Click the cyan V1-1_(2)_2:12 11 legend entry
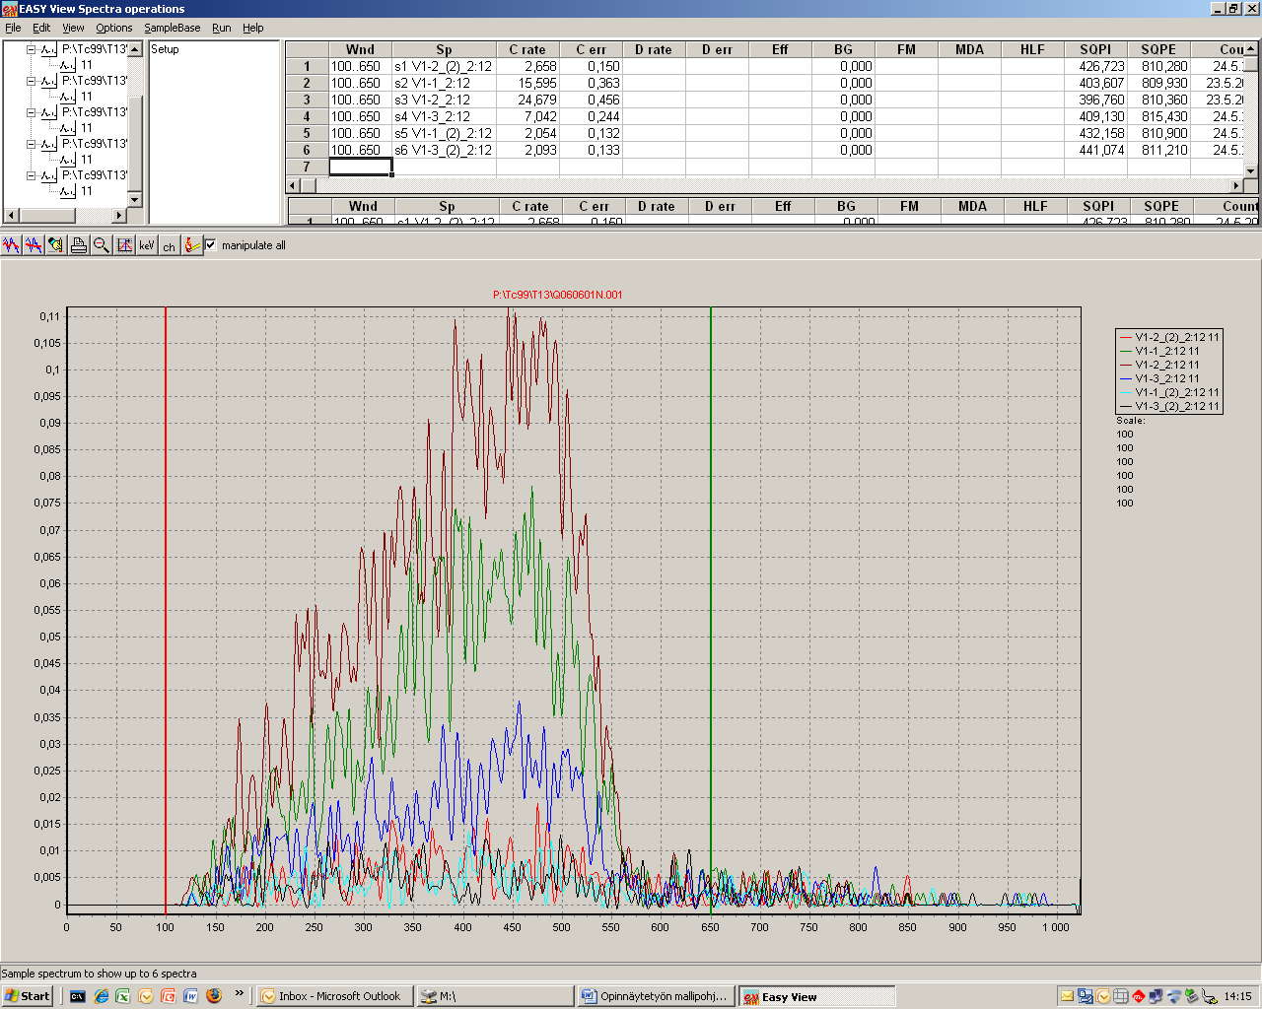 1169,392
